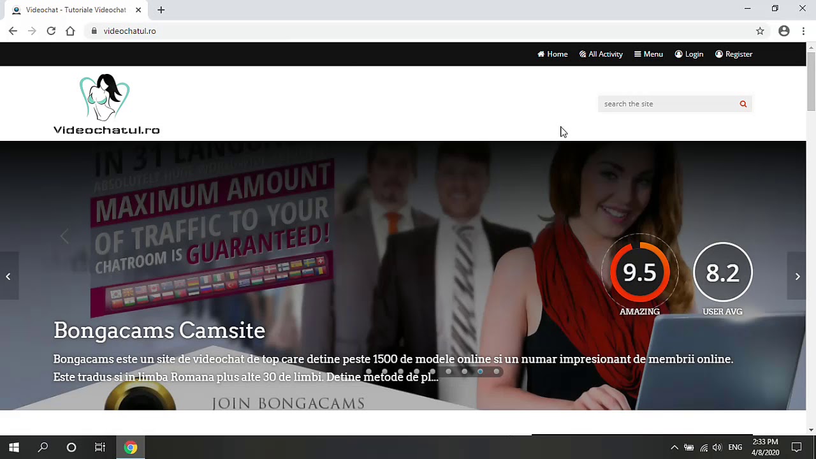Viewport: 816px width, 459px height.
Task: Bookmark this page with the star icon
Action: point(760,31)
